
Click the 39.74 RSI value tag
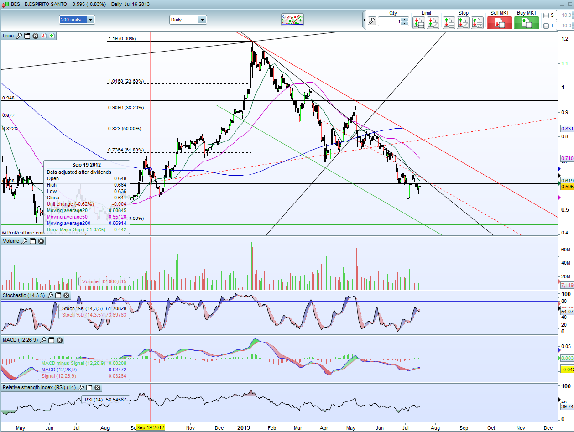pyautogui.click(x=566, y=406)
